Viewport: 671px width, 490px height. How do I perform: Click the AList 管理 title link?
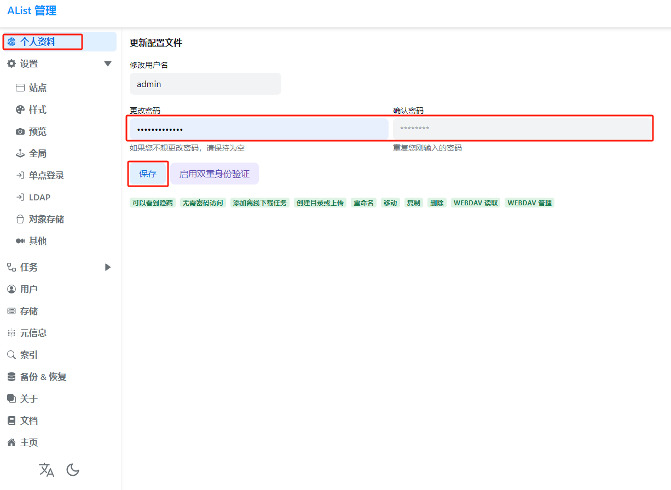tap(32, 10)
